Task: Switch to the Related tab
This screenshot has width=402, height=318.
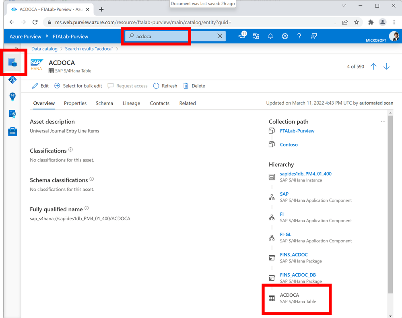Action: 188,103
